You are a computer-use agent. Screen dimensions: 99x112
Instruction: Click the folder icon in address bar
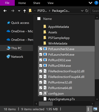(30, 11)
